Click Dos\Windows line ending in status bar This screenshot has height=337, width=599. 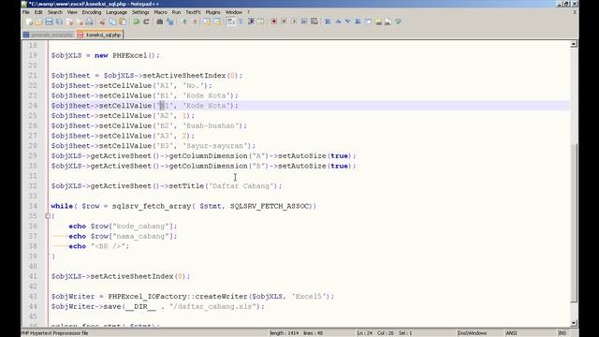coord(472,333)
